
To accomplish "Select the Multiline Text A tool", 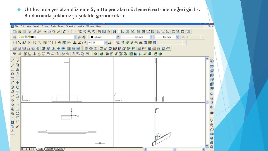I will tap(13, 131).
